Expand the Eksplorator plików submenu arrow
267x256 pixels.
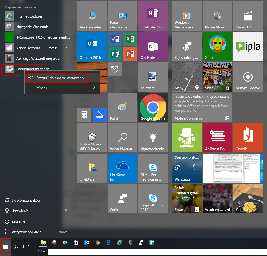(66, 200)
